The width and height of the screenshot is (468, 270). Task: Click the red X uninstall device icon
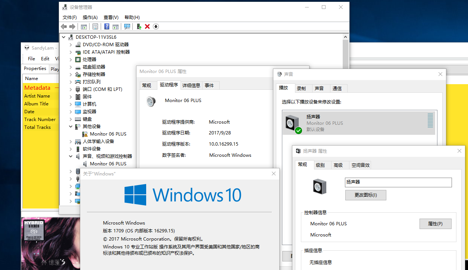(147, 26)
